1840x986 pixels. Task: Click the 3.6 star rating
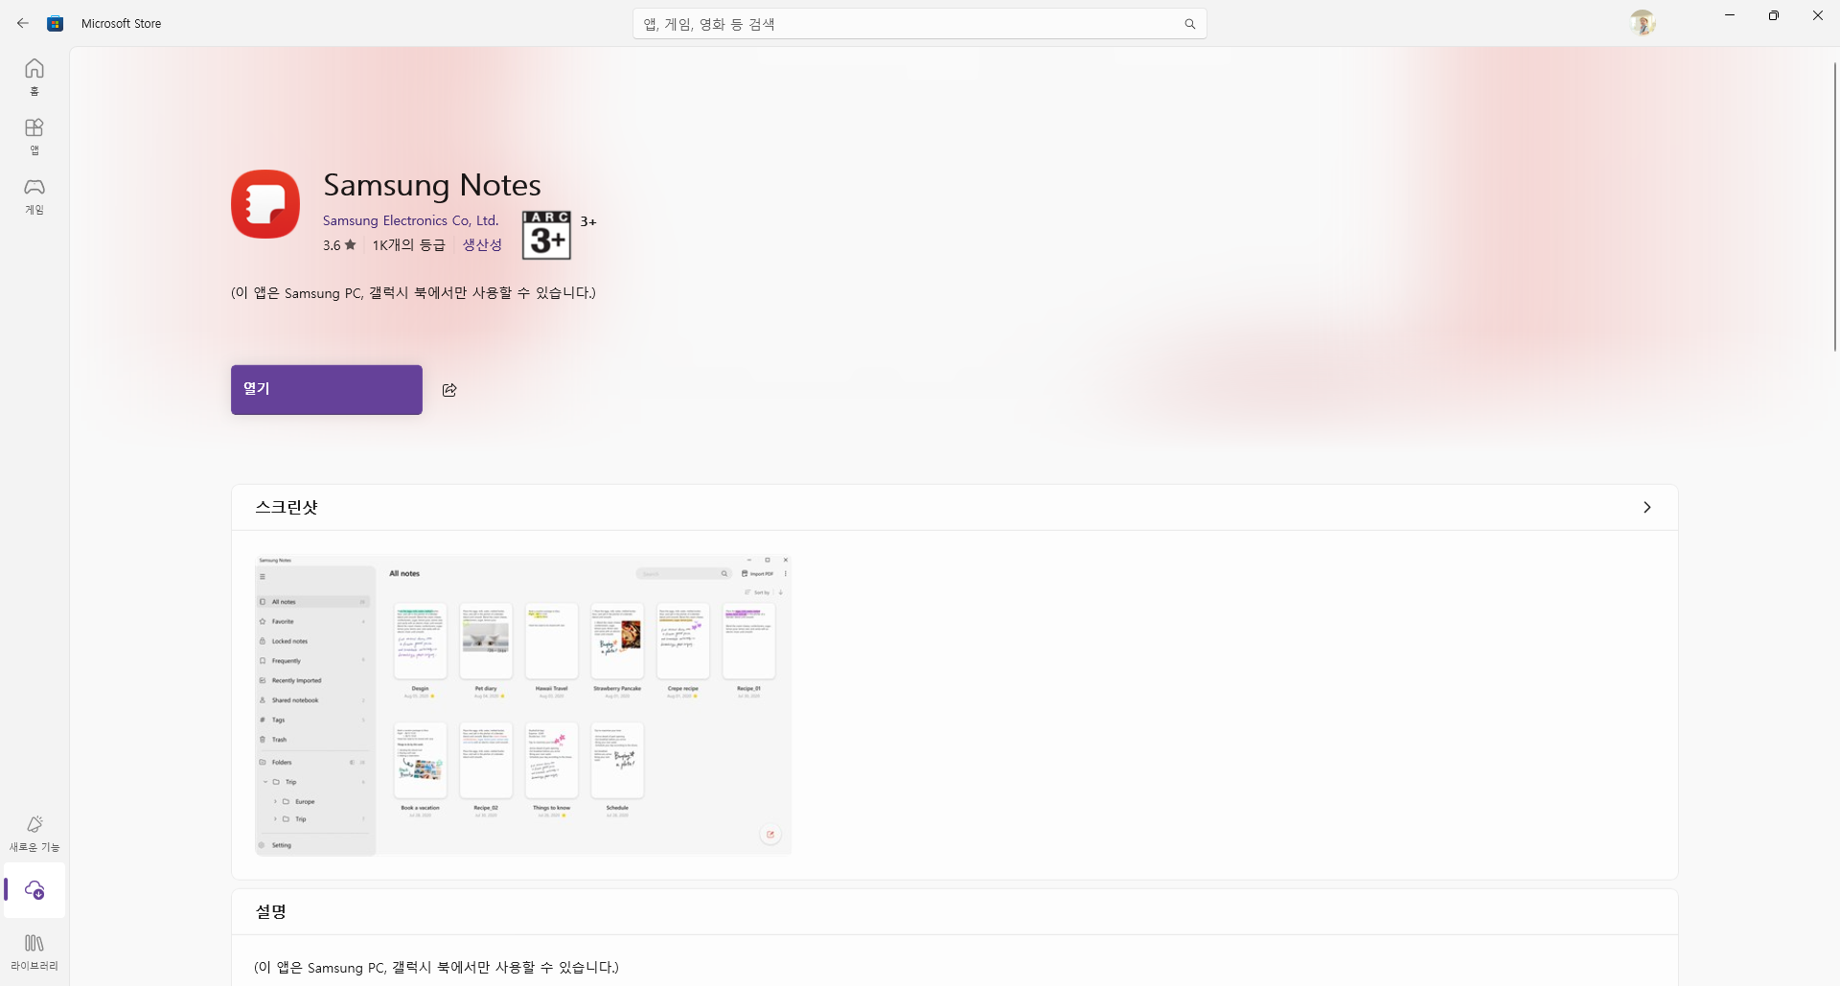pos(339,245)
